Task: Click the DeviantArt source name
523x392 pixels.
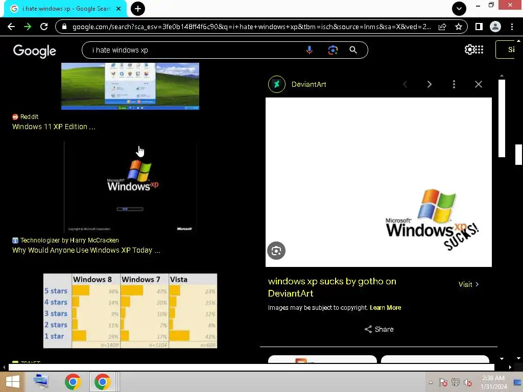Action: [308, 84]
